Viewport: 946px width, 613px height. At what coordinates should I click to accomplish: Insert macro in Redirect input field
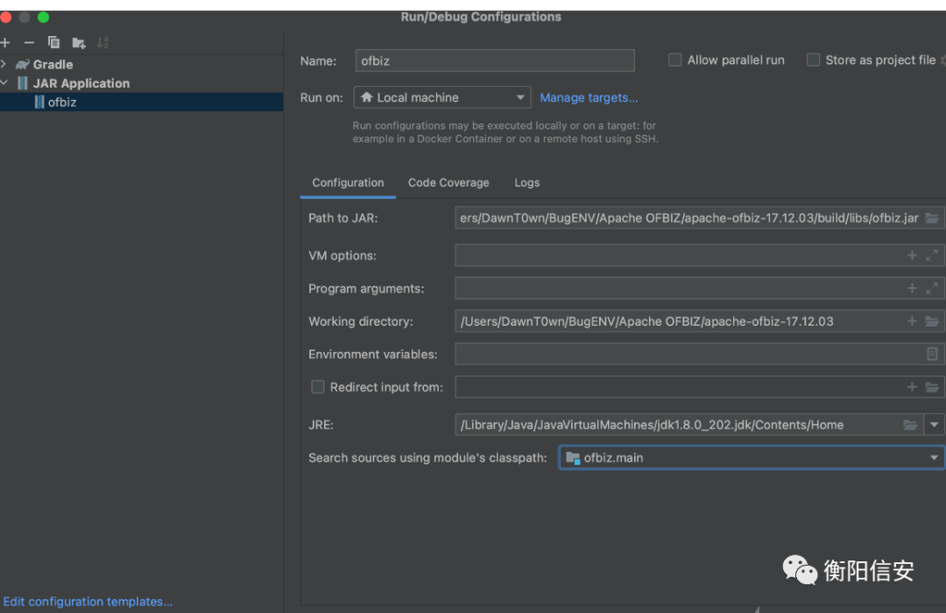[912, 387]
